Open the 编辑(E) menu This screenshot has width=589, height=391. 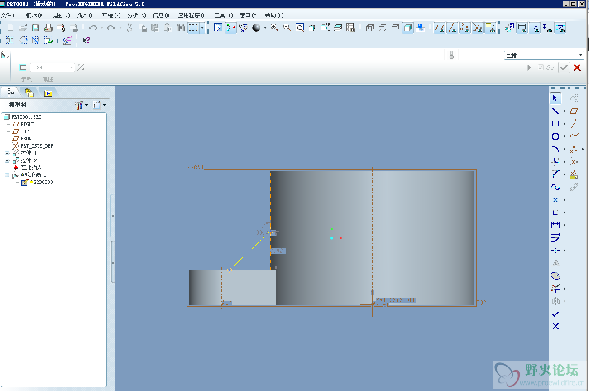click(35, 15)
